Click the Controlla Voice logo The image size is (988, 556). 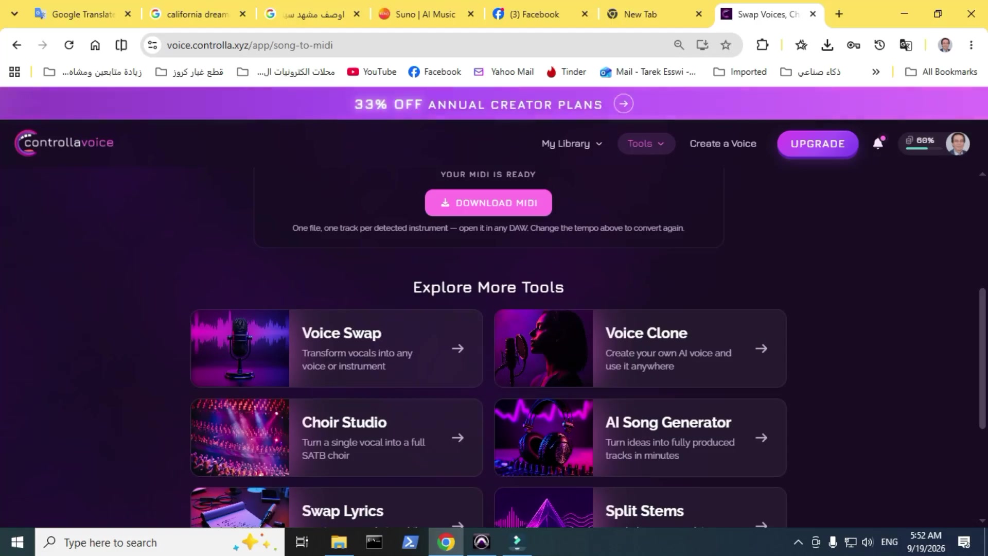tap(64, 143)
